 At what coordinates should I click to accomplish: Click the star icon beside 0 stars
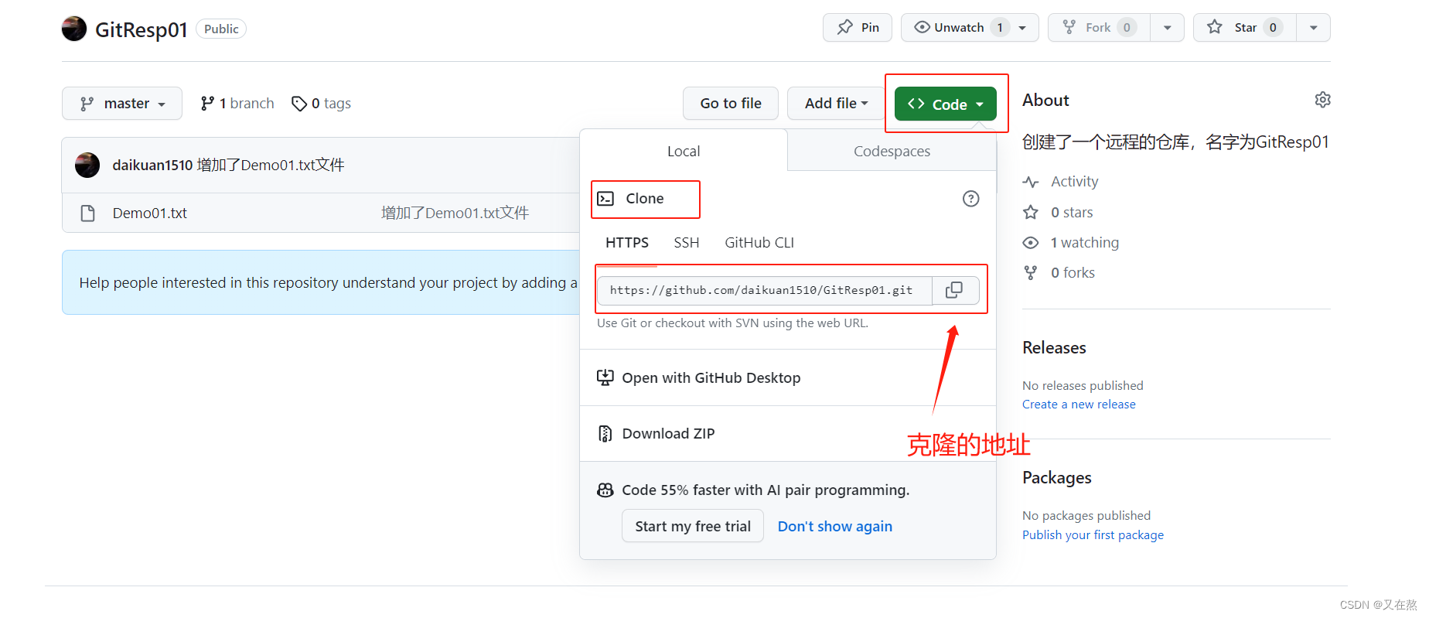(1031, 213)
